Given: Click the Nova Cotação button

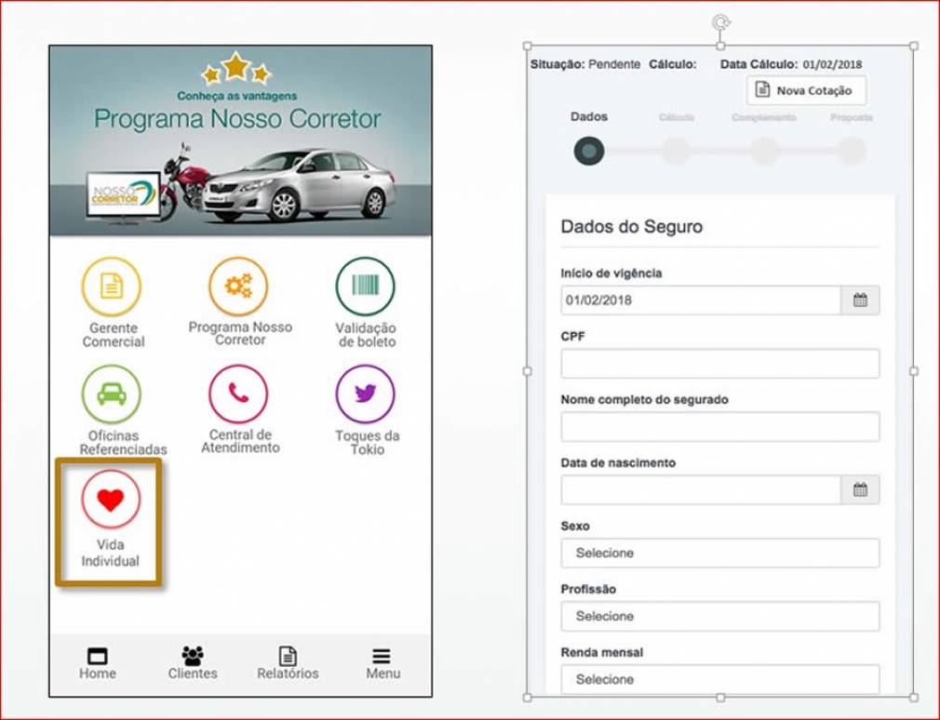Looking at the screenshot, I should pyautogui.click(x=805, y=91).
